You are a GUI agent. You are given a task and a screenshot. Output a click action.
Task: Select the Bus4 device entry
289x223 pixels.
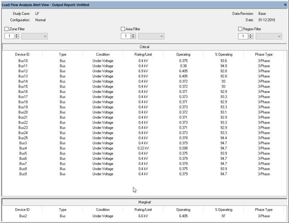(x=23, y=148)
